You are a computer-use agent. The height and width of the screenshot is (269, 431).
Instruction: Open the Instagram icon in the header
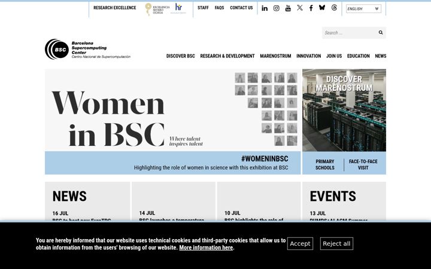pos(276,8)
